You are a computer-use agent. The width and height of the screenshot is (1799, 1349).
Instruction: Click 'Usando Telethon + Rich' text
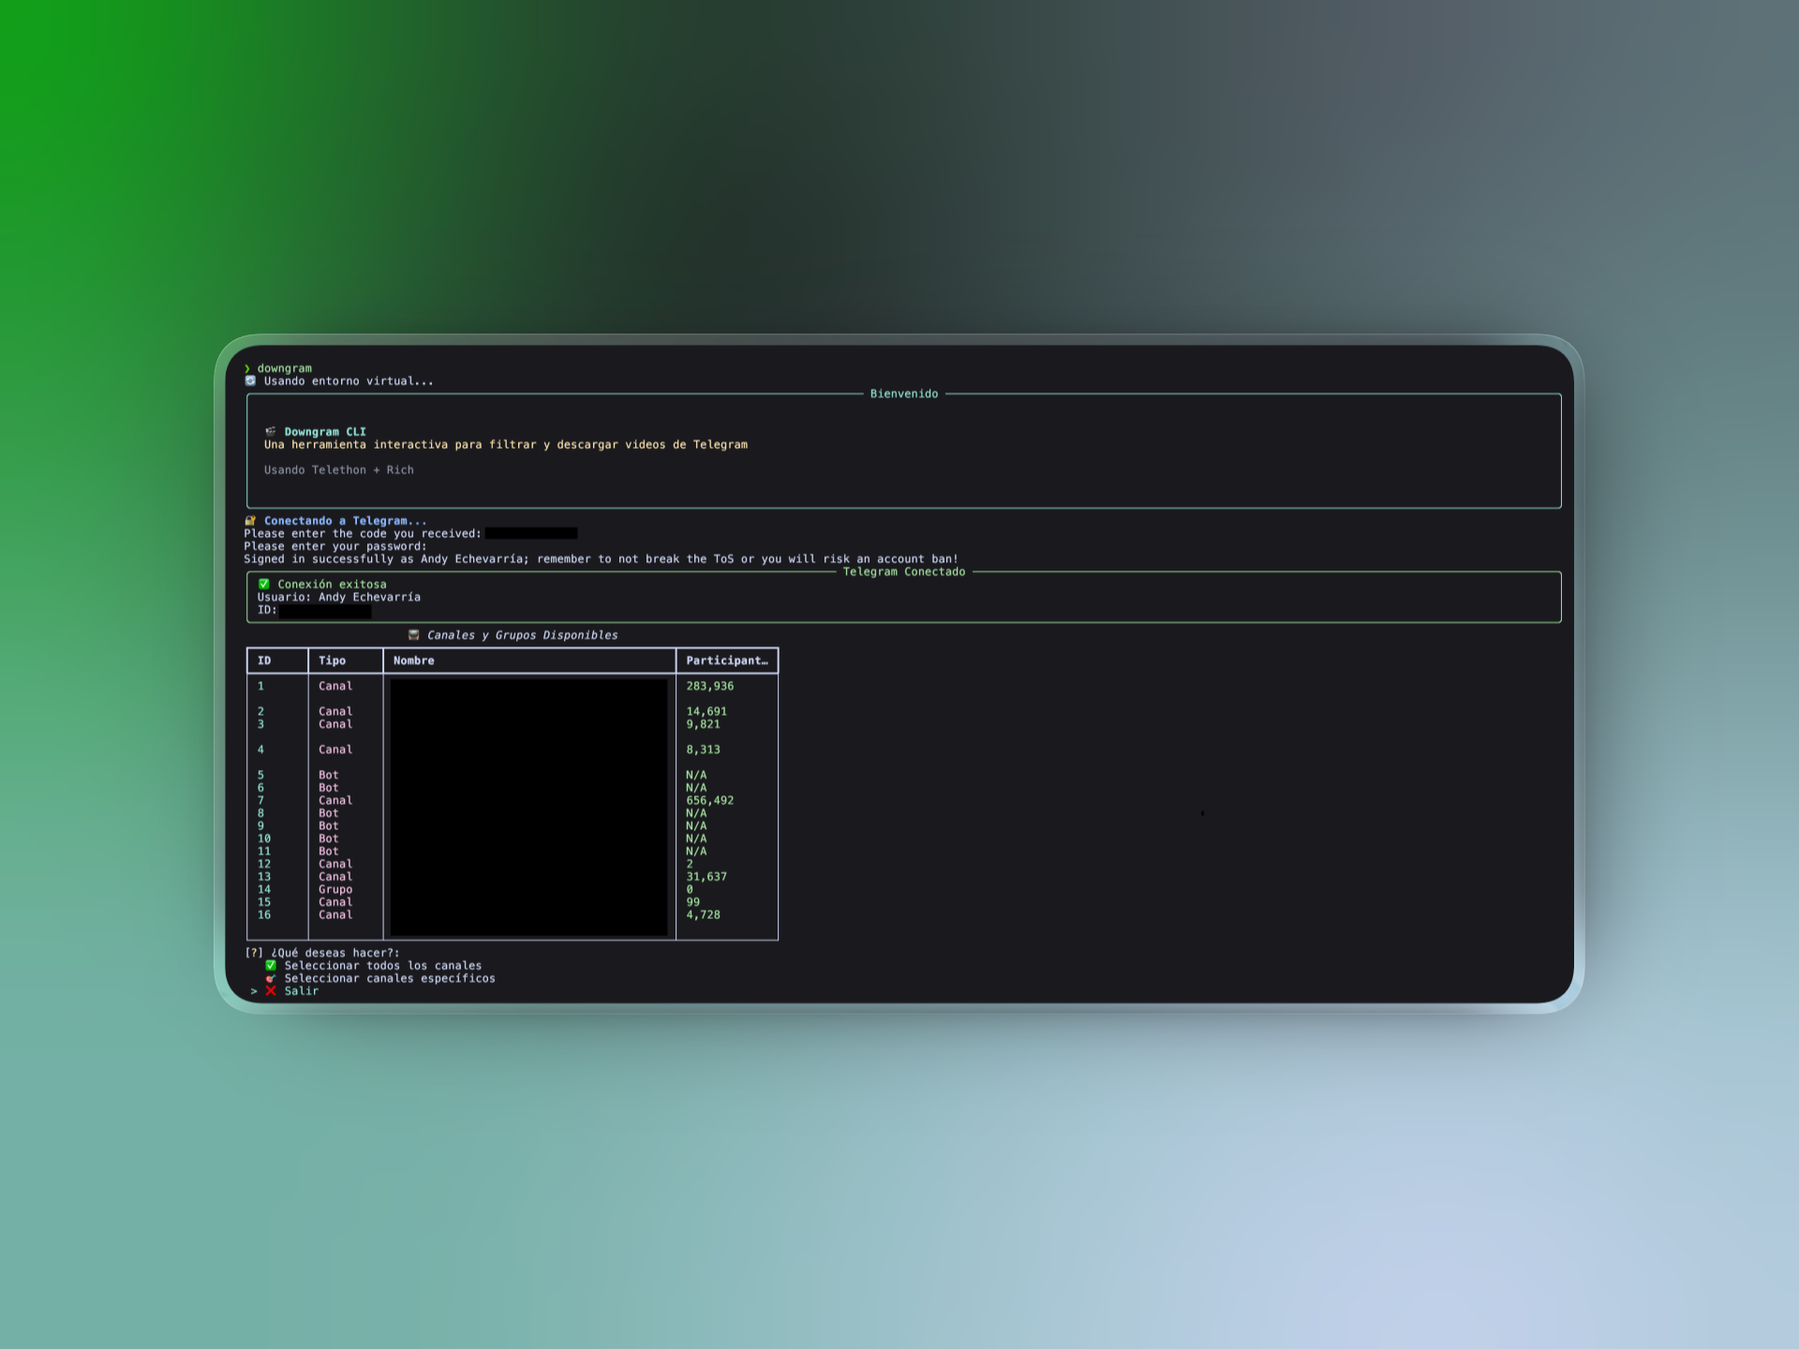338,470
